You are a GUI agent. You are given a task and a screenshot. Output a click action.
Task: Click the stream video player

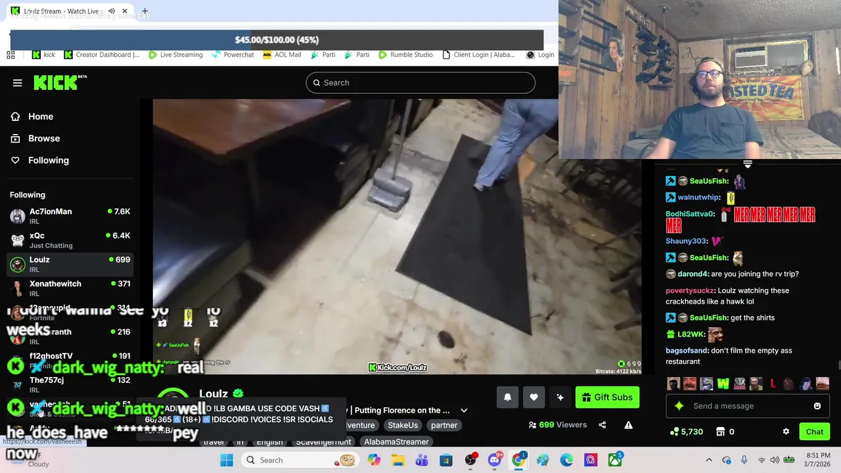(397, 236)
